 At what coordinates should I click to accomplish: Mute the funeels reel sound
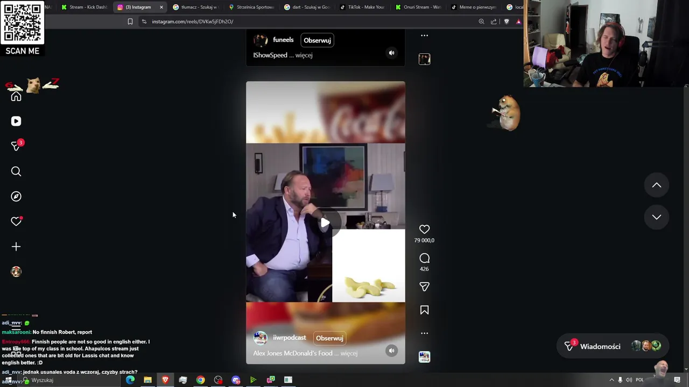click(x=392, y=53)
